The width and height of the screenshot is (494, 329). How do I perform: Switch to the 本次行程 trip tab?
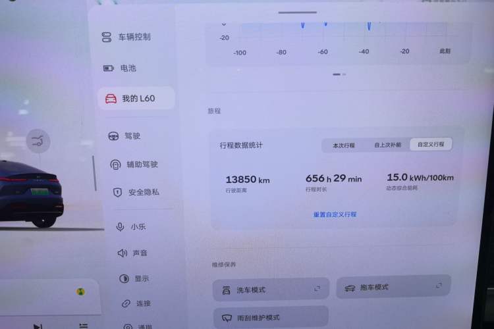[x=343, y=145]
